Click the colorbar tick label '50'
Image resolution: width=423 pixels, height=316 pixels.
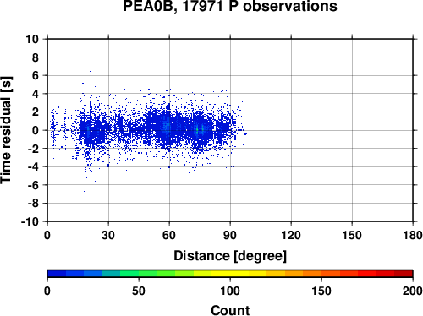[x=139, y=291]
